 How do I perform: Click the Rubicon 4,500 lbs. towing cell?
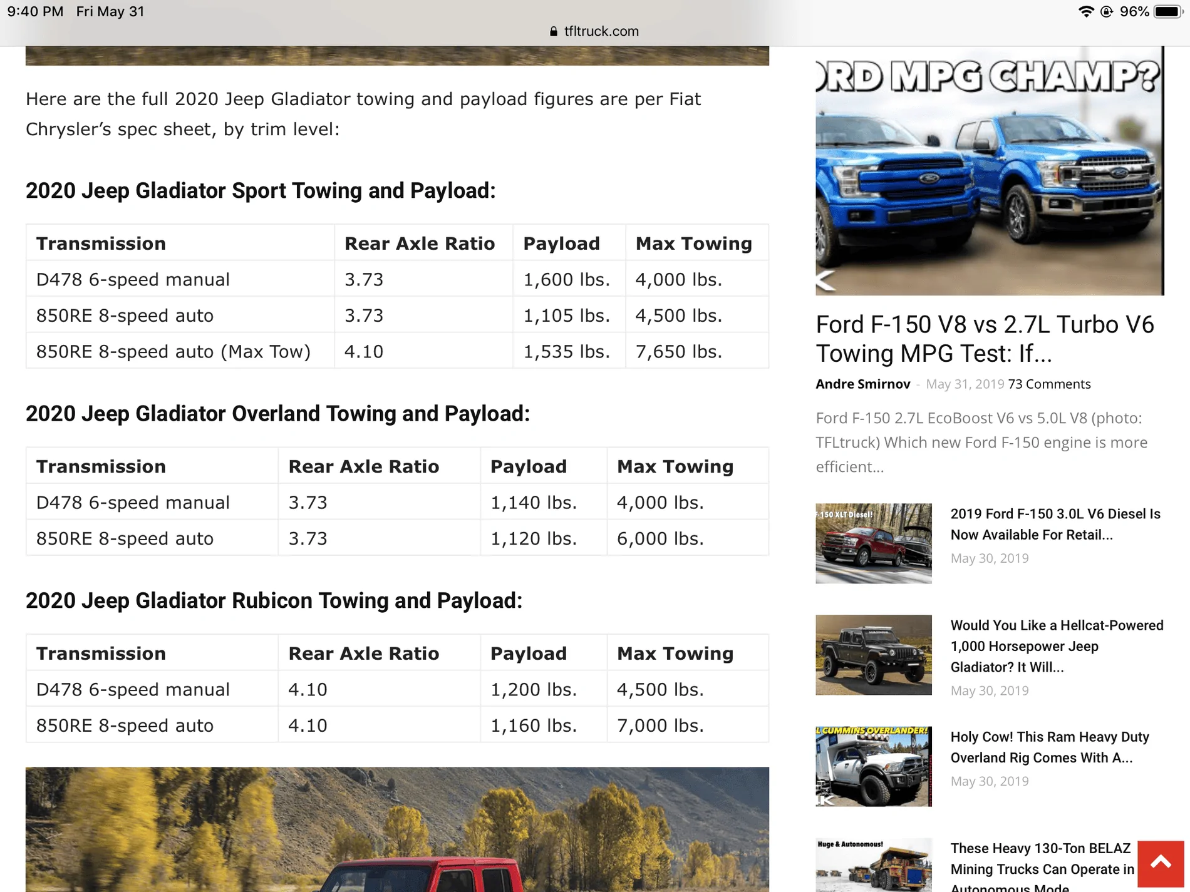point(687,689)
